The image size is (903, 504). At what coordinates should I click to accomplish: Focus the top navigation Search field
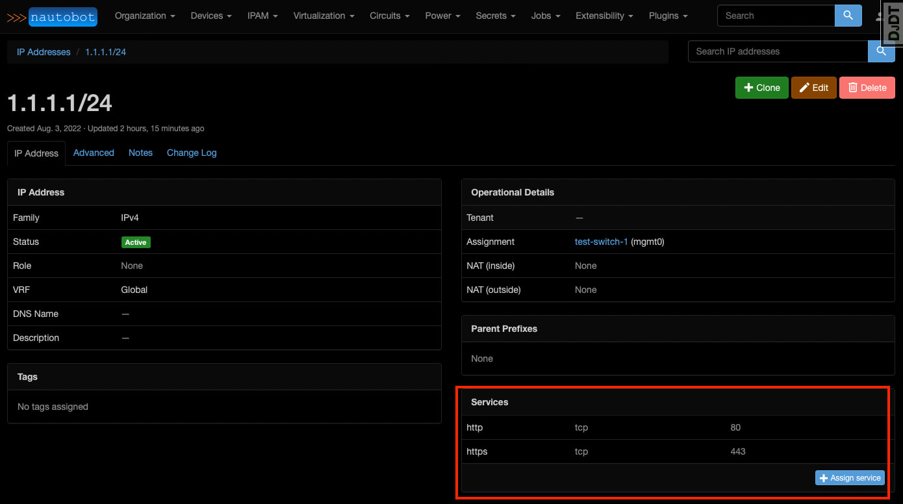click(x=776, y=16)
